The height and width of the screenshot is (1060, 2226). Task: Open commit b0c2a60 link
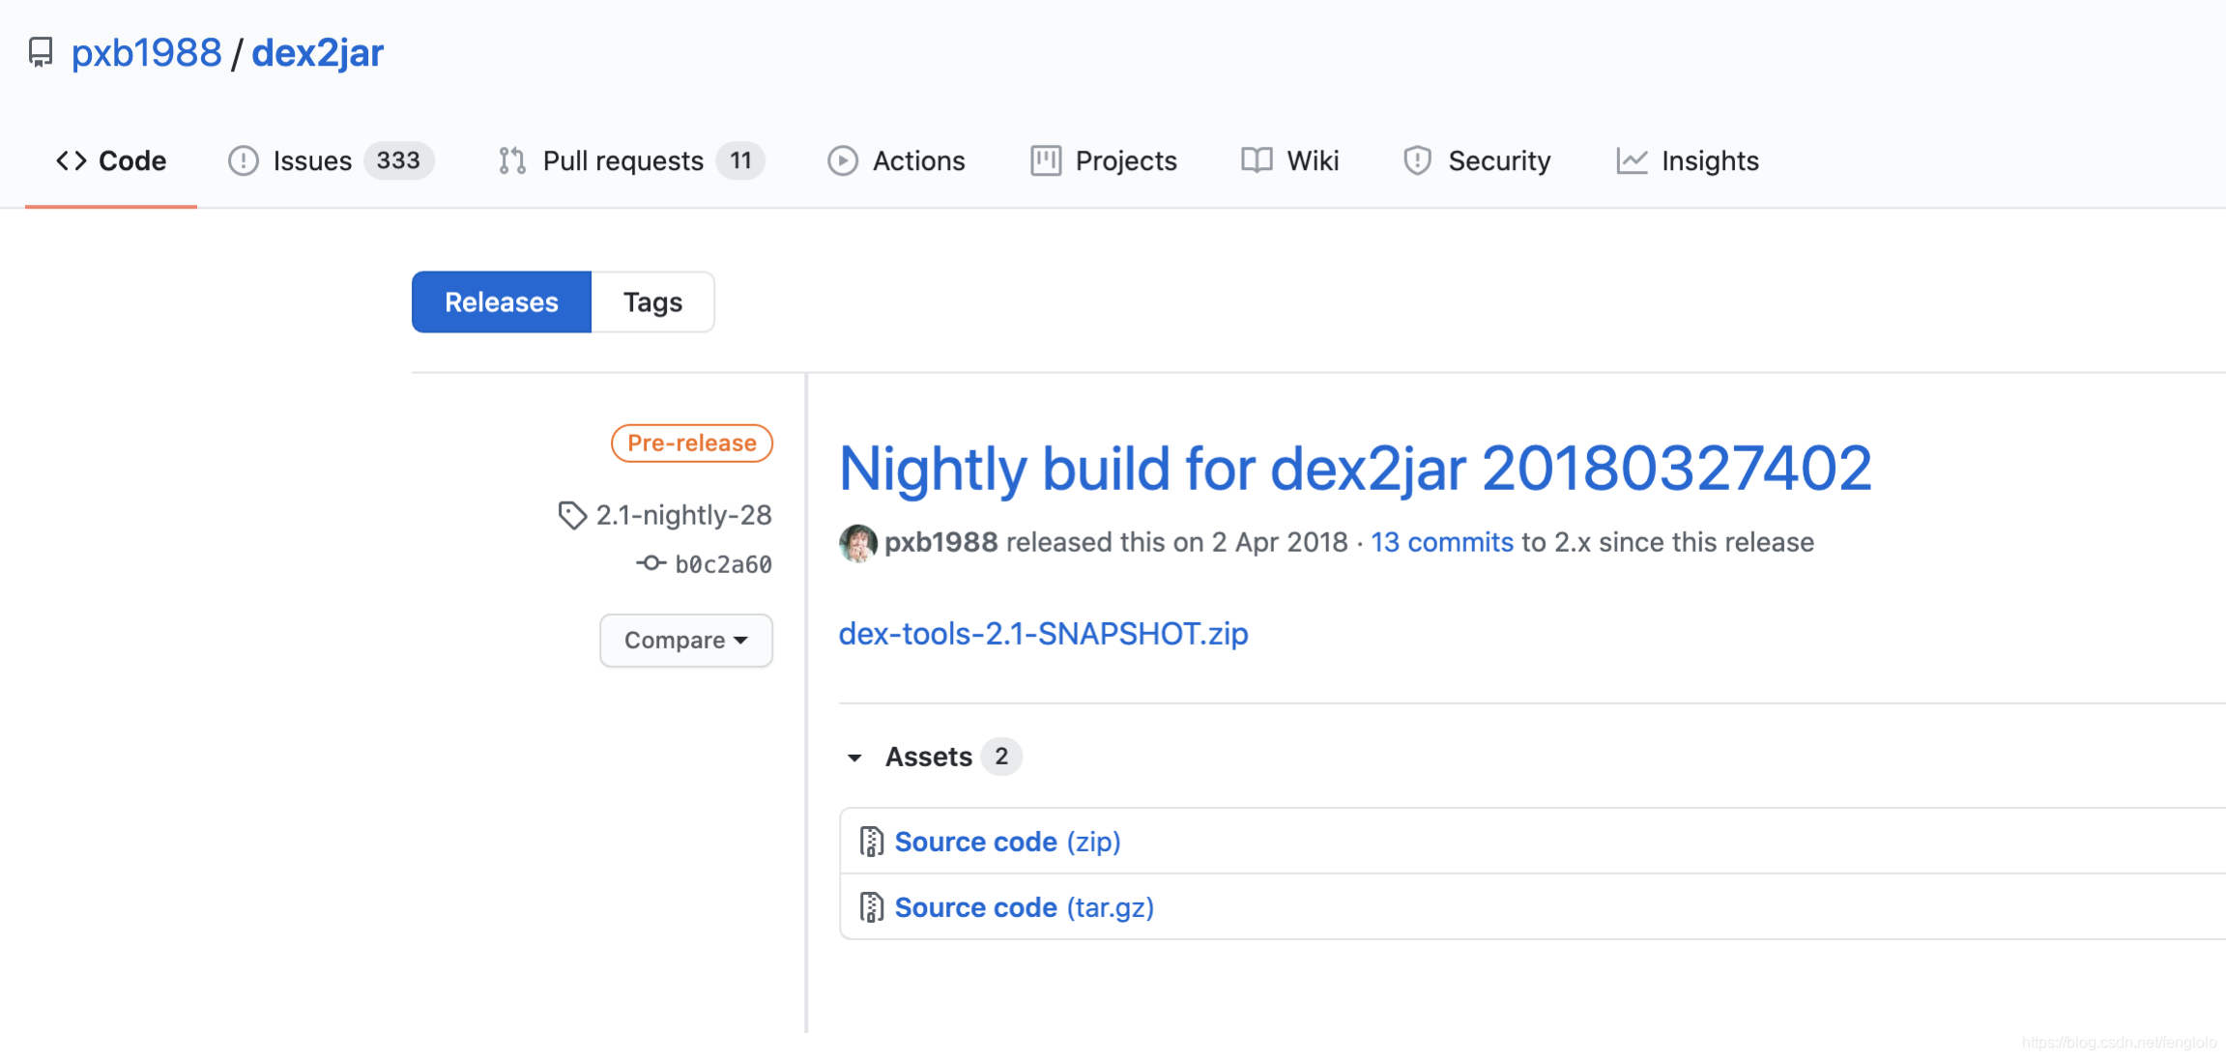722,564
